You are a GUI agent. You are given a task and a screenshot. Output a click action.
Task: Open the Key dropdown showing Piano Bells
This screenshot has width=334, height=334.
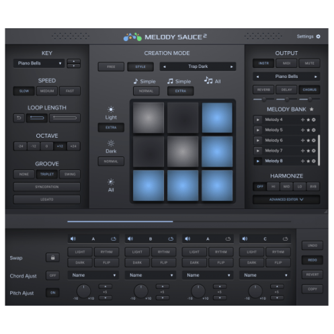[39, 63]
